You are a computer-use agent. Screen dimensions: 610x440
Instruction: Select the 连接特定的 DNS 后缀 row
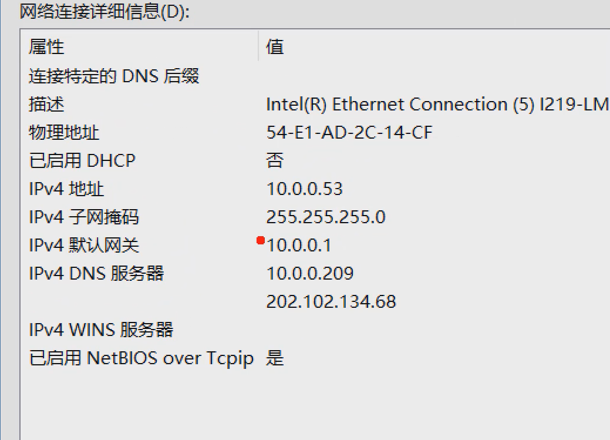[114, 76]
